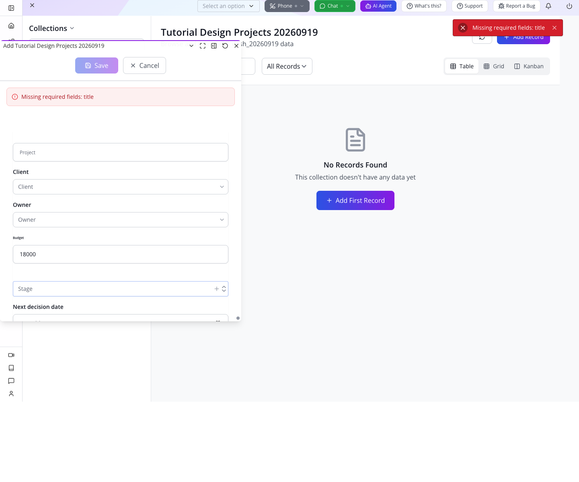Open the Chat status dropdown
579x482 pixels.
335,6
